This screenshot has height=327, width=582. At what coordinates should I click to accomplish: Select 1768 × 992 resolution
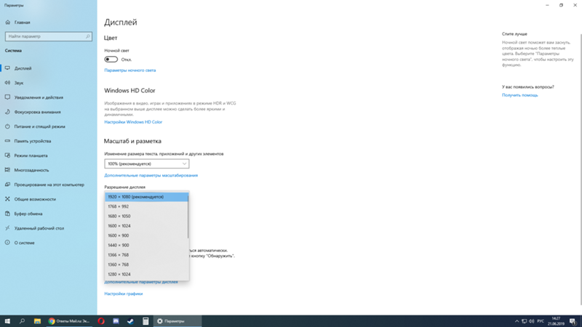coord(146,206)
